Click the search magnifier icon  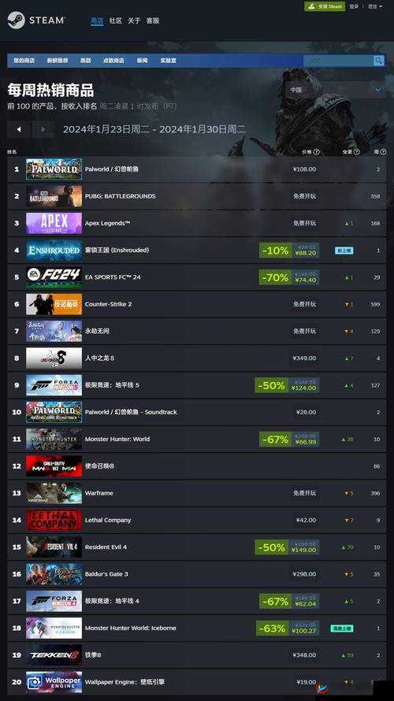click(x=378, y=61)
